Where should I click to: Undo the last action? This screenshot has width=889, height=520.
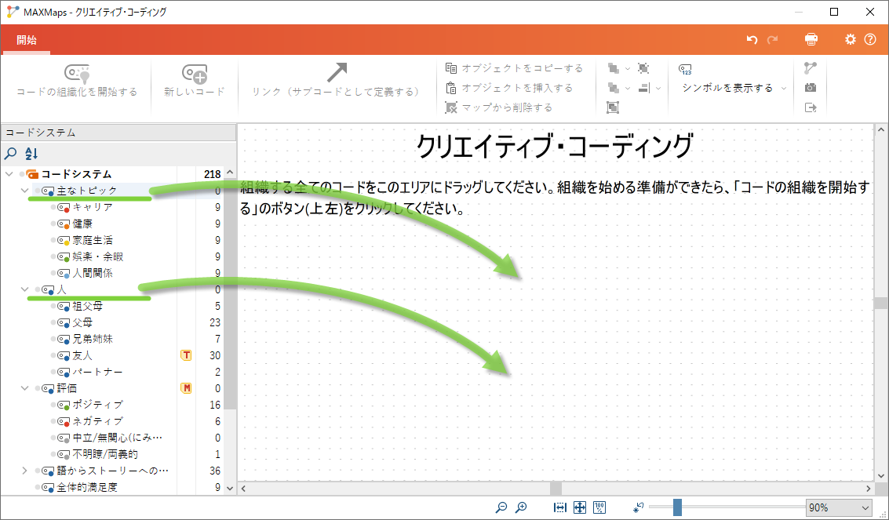coord(752,40)
